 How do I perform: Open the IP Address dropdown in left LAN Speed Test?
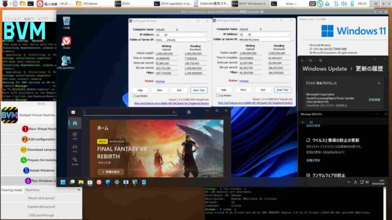[x=205, y=35]
